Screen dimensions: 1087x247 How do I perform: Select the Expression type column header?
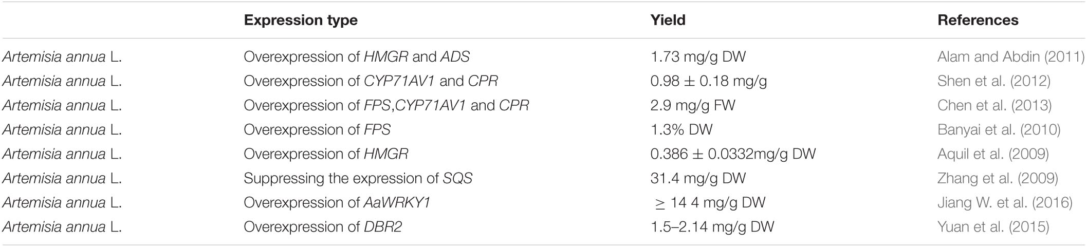[x=301, y=20]
